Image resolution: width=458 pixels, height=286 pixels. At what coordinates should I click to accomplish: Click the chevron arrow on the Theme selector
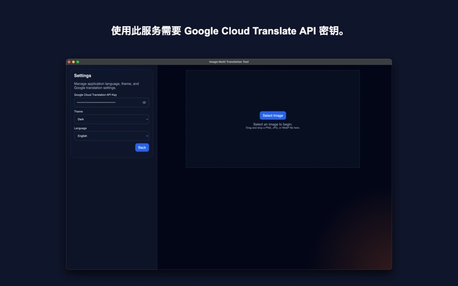(x=147, y=119)
